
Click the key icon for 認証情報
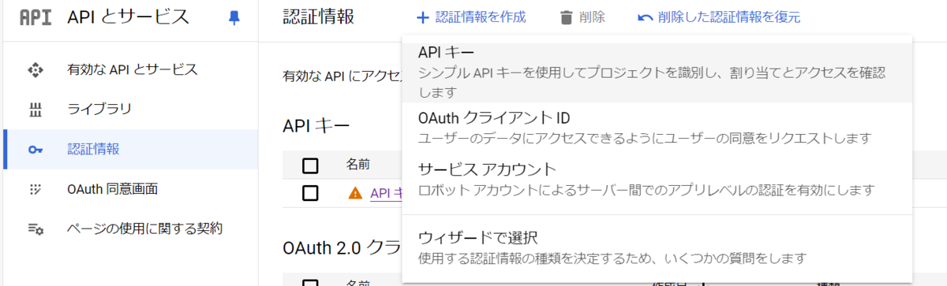tap(35, 150)
